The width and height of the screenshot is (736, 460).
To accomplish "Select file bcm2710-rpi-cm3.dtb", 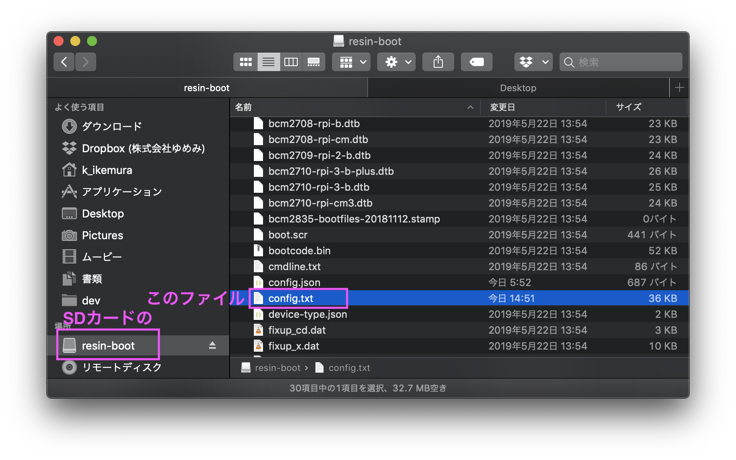I will 459,203.
